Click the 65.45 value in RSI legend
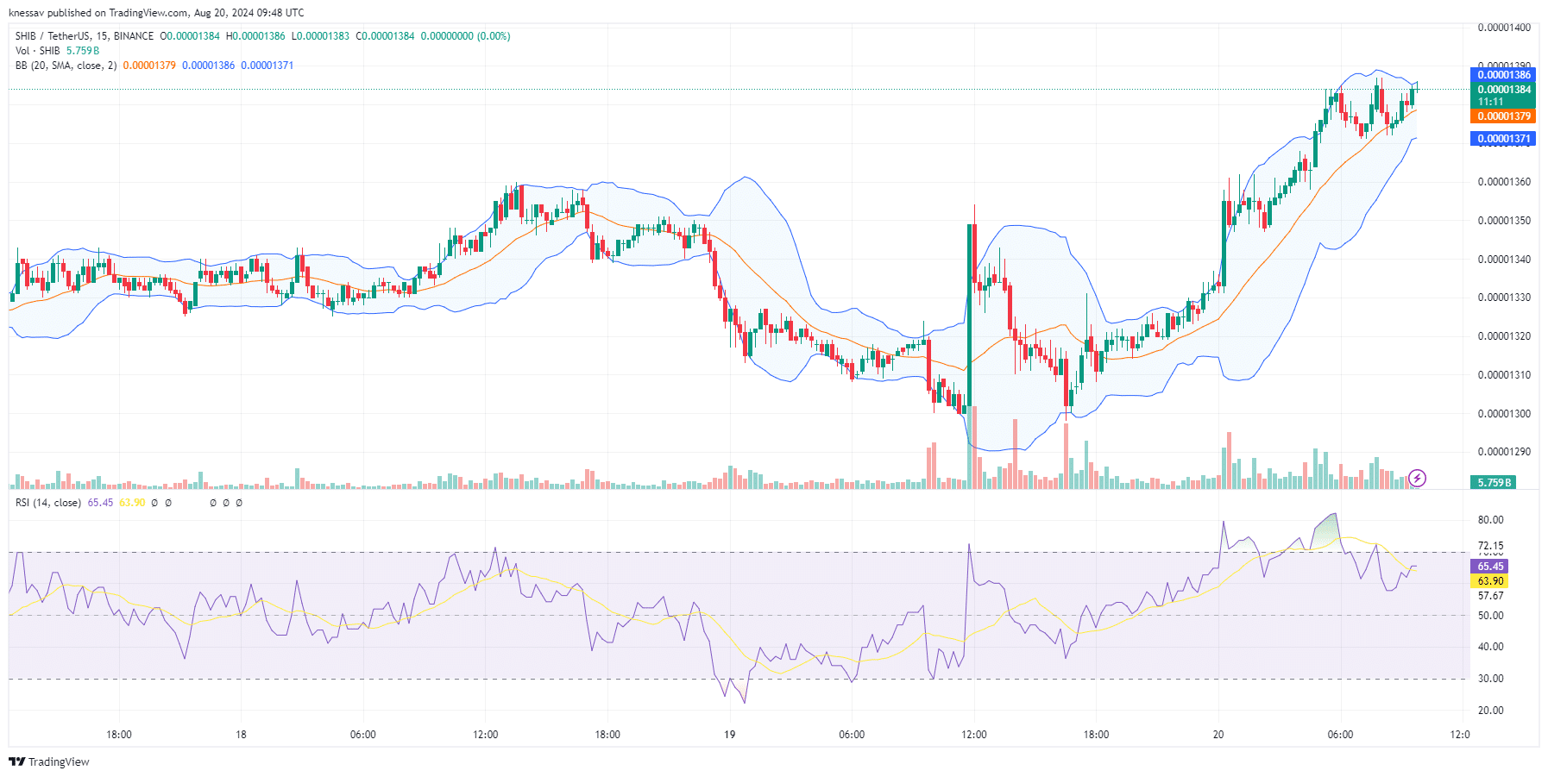 pyautogui.click(x=100, y=503)
